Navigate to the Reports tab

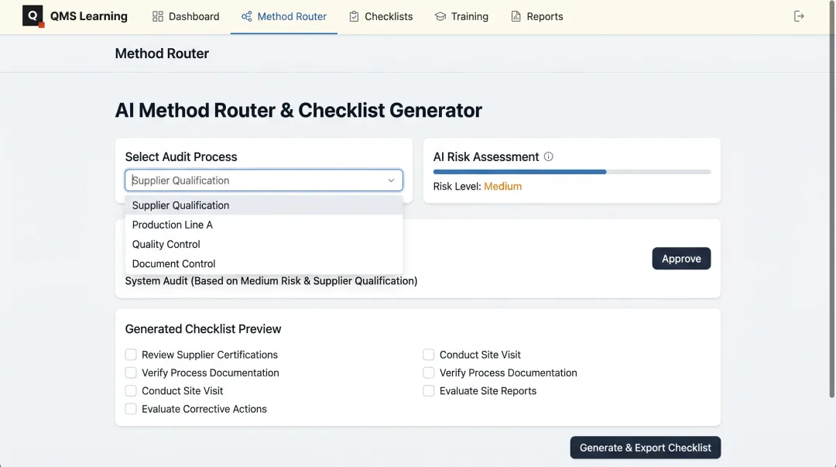click(537, 16)
